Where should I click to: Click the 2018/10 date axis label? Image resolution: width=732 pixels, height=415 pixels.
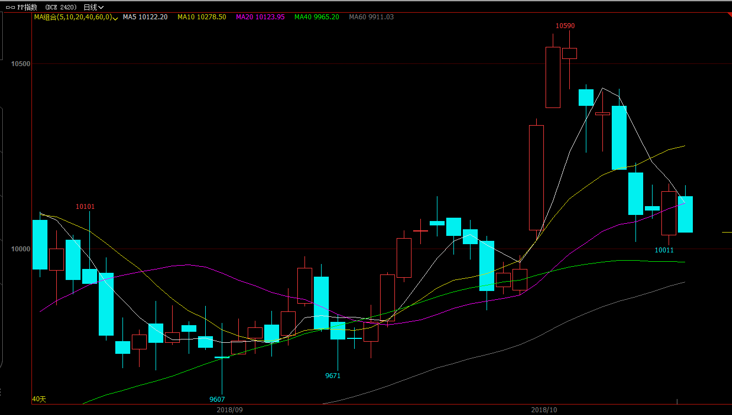coord(544,410)
